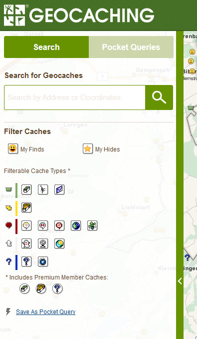This screenshot has width=197, height=339.
Task: Toggle the Webcam cache filter
Action: [x=43, y=243]
